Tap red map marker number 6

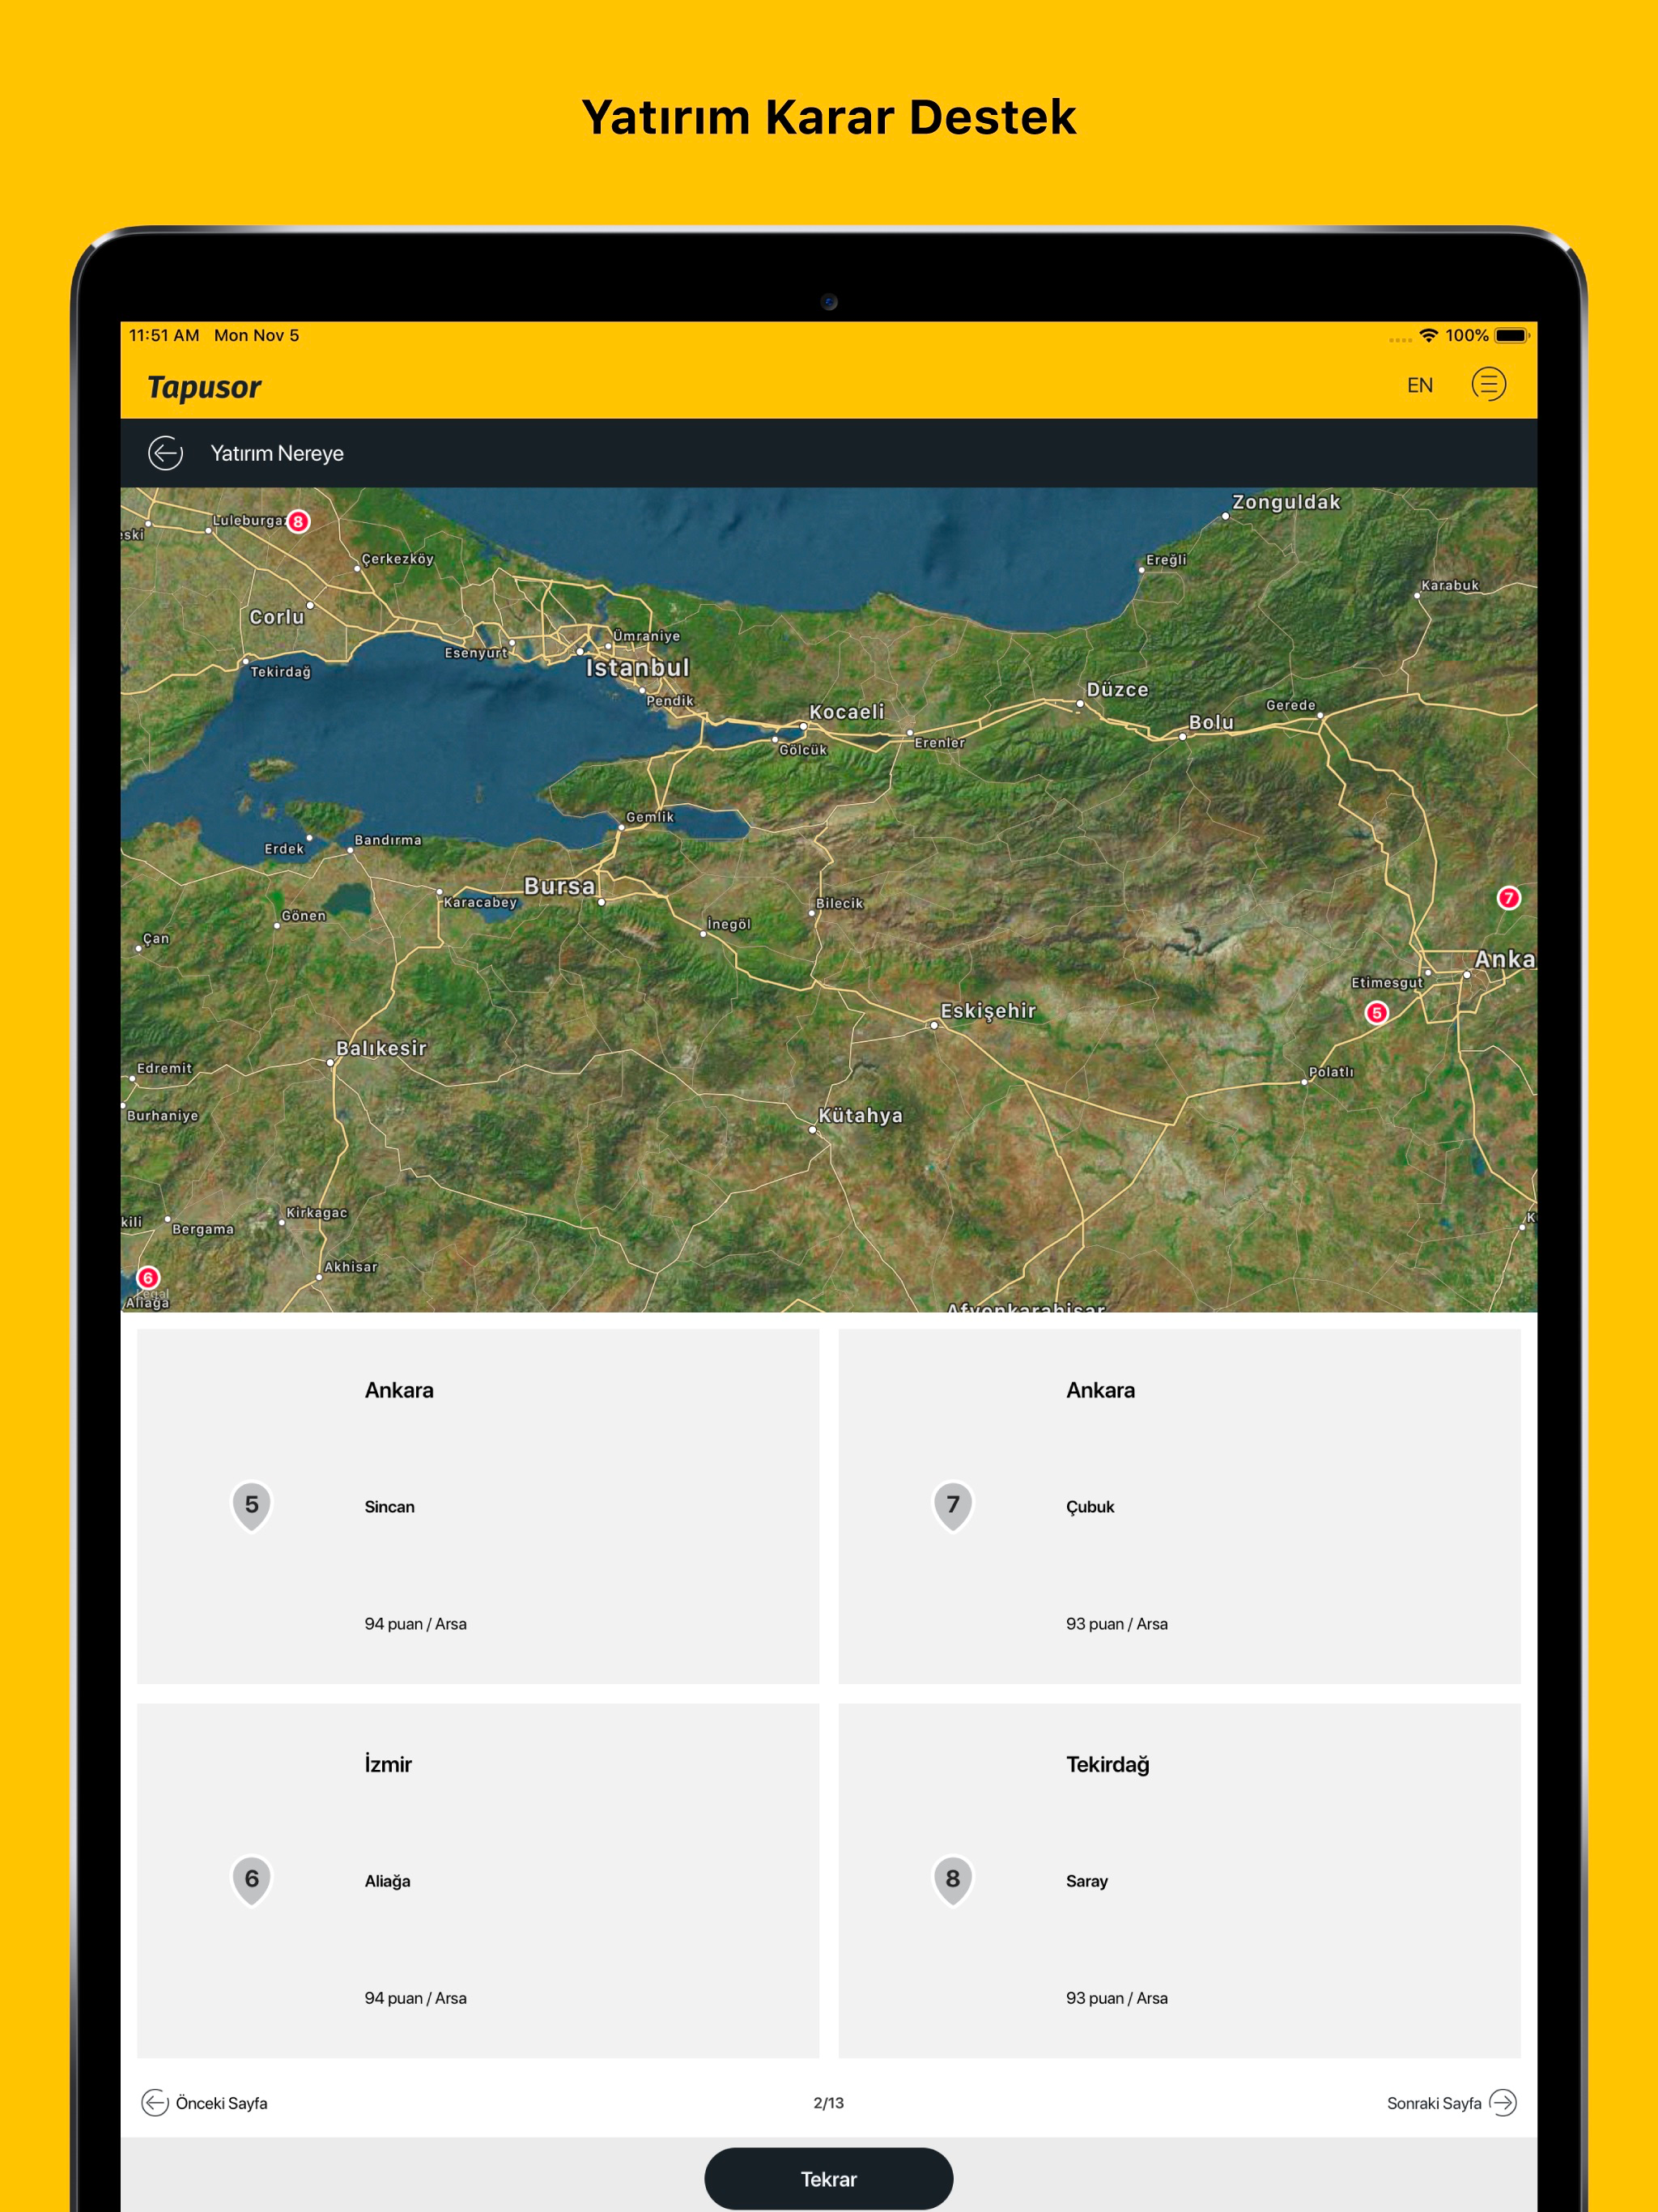148,1277
